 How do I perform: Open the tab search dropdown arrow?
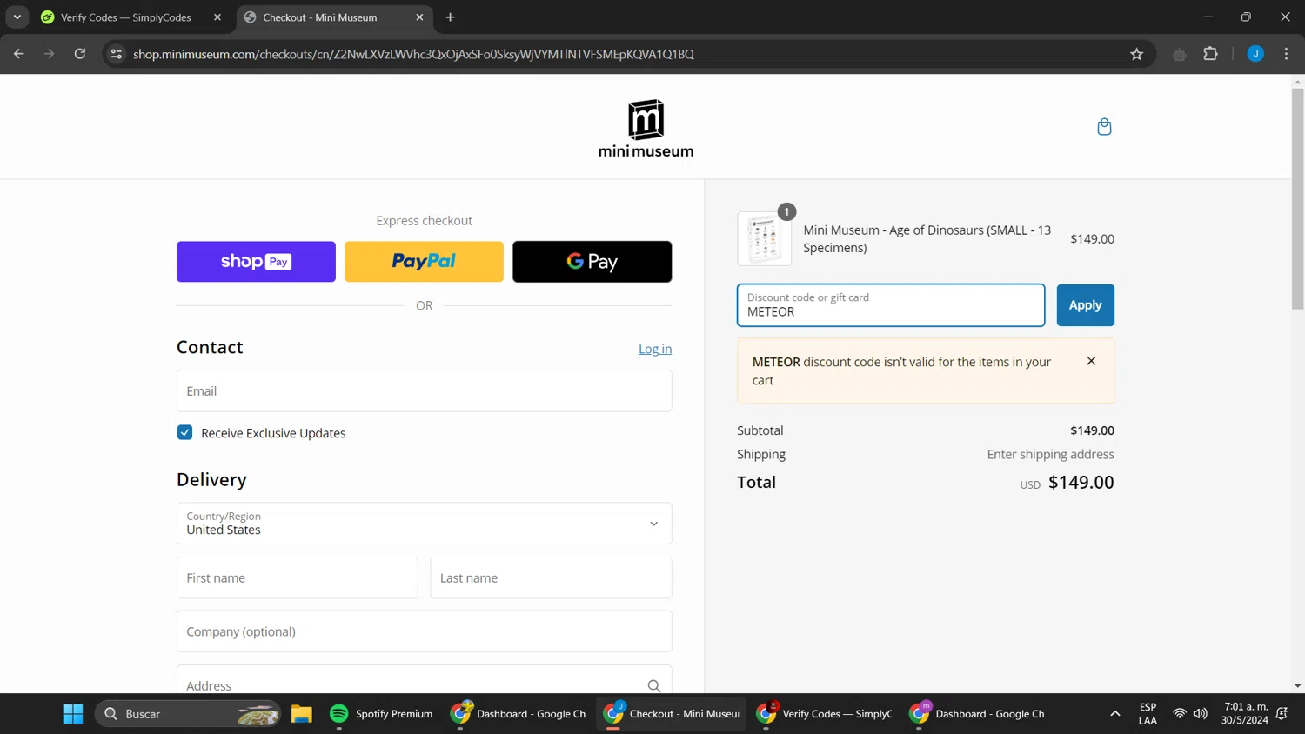(17, 17)
